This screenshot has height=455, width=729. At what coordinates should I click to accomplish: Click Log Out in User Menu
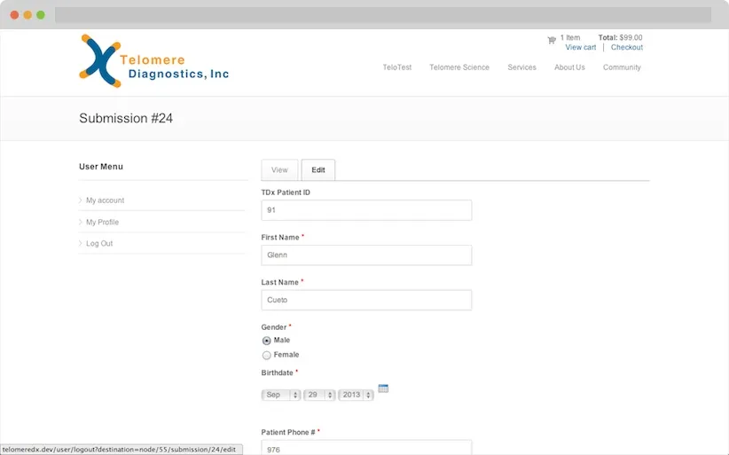click(x=99, y=244)
